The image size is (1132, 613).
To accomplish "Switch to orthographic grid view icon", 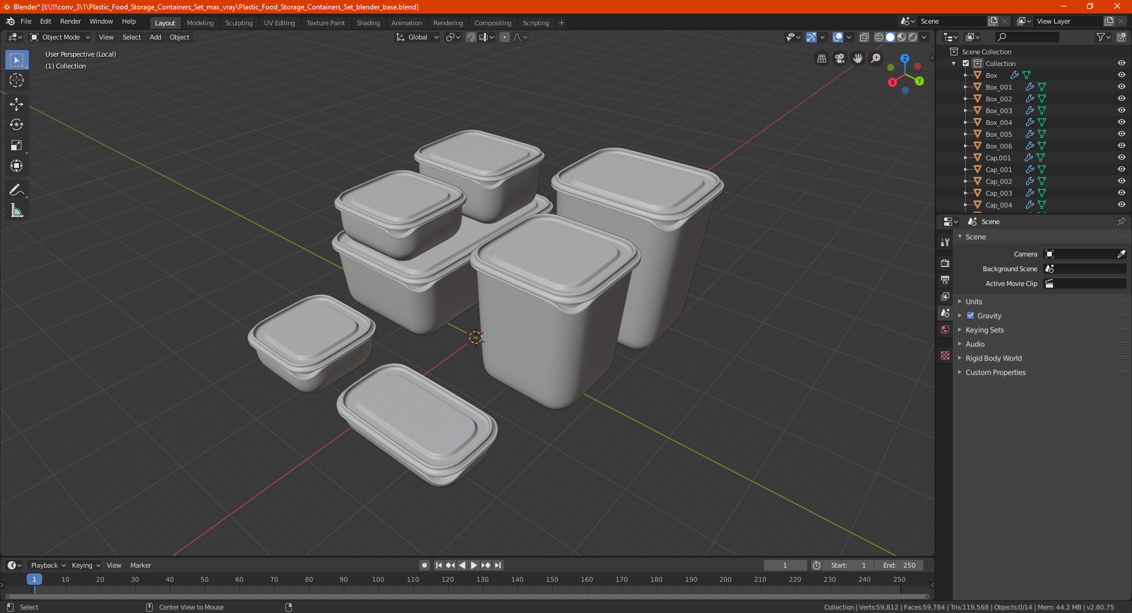I will 821,58.
